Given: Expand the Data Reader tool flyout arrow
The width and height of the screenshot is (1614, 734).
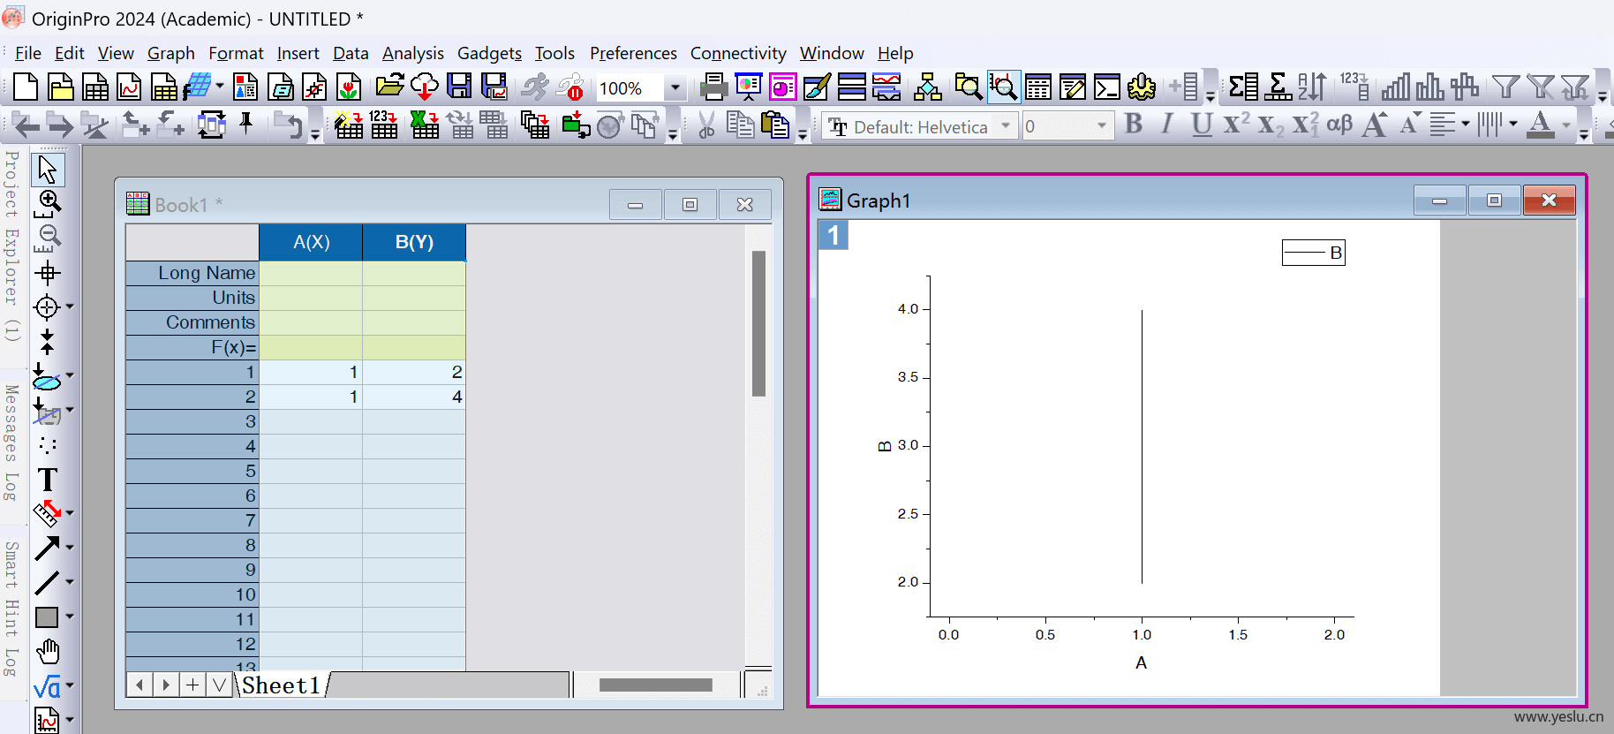Looking at the screenshot, I should pyautogui.click(x=70, y=306).
